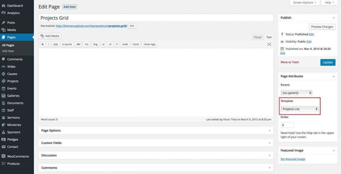This screenshot has height=174, width=341.
Task: Click the WooCommerce icon in sidebar
Action: coord(3,156)
